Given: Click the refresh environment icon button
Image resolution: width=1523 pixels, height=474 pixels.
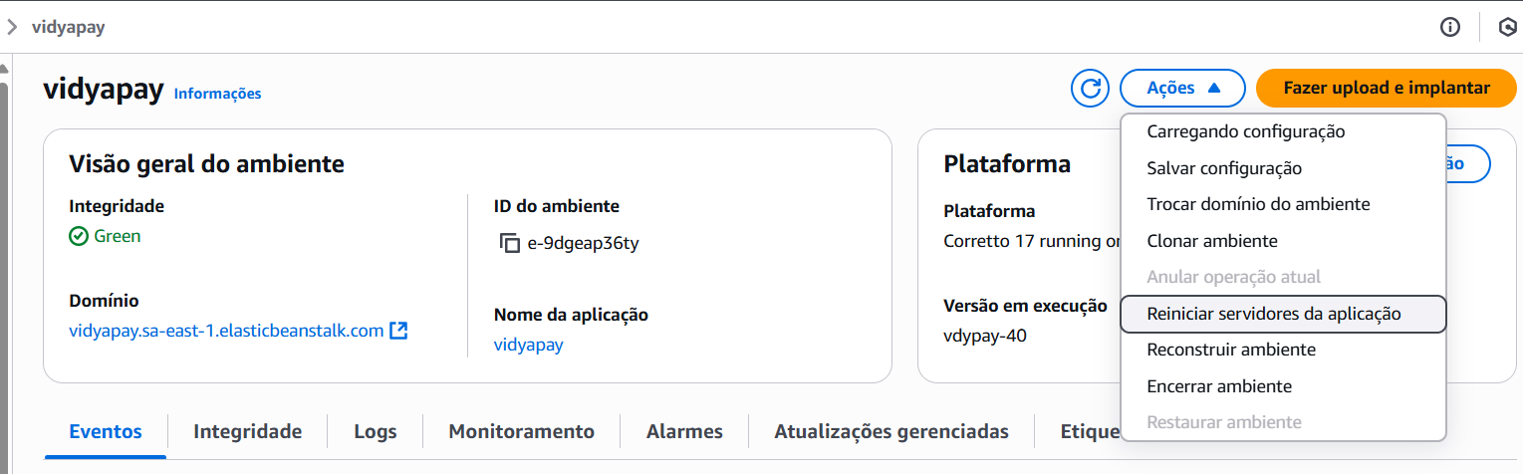Looking at the screenshot, I should [x=1090, y=88].
